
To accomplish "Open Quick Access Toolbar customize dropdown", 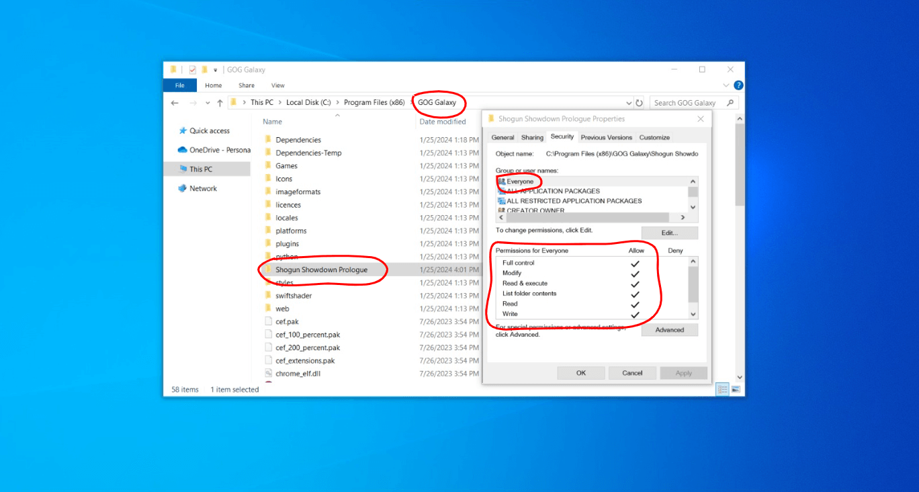I will (x=216, y=70).
